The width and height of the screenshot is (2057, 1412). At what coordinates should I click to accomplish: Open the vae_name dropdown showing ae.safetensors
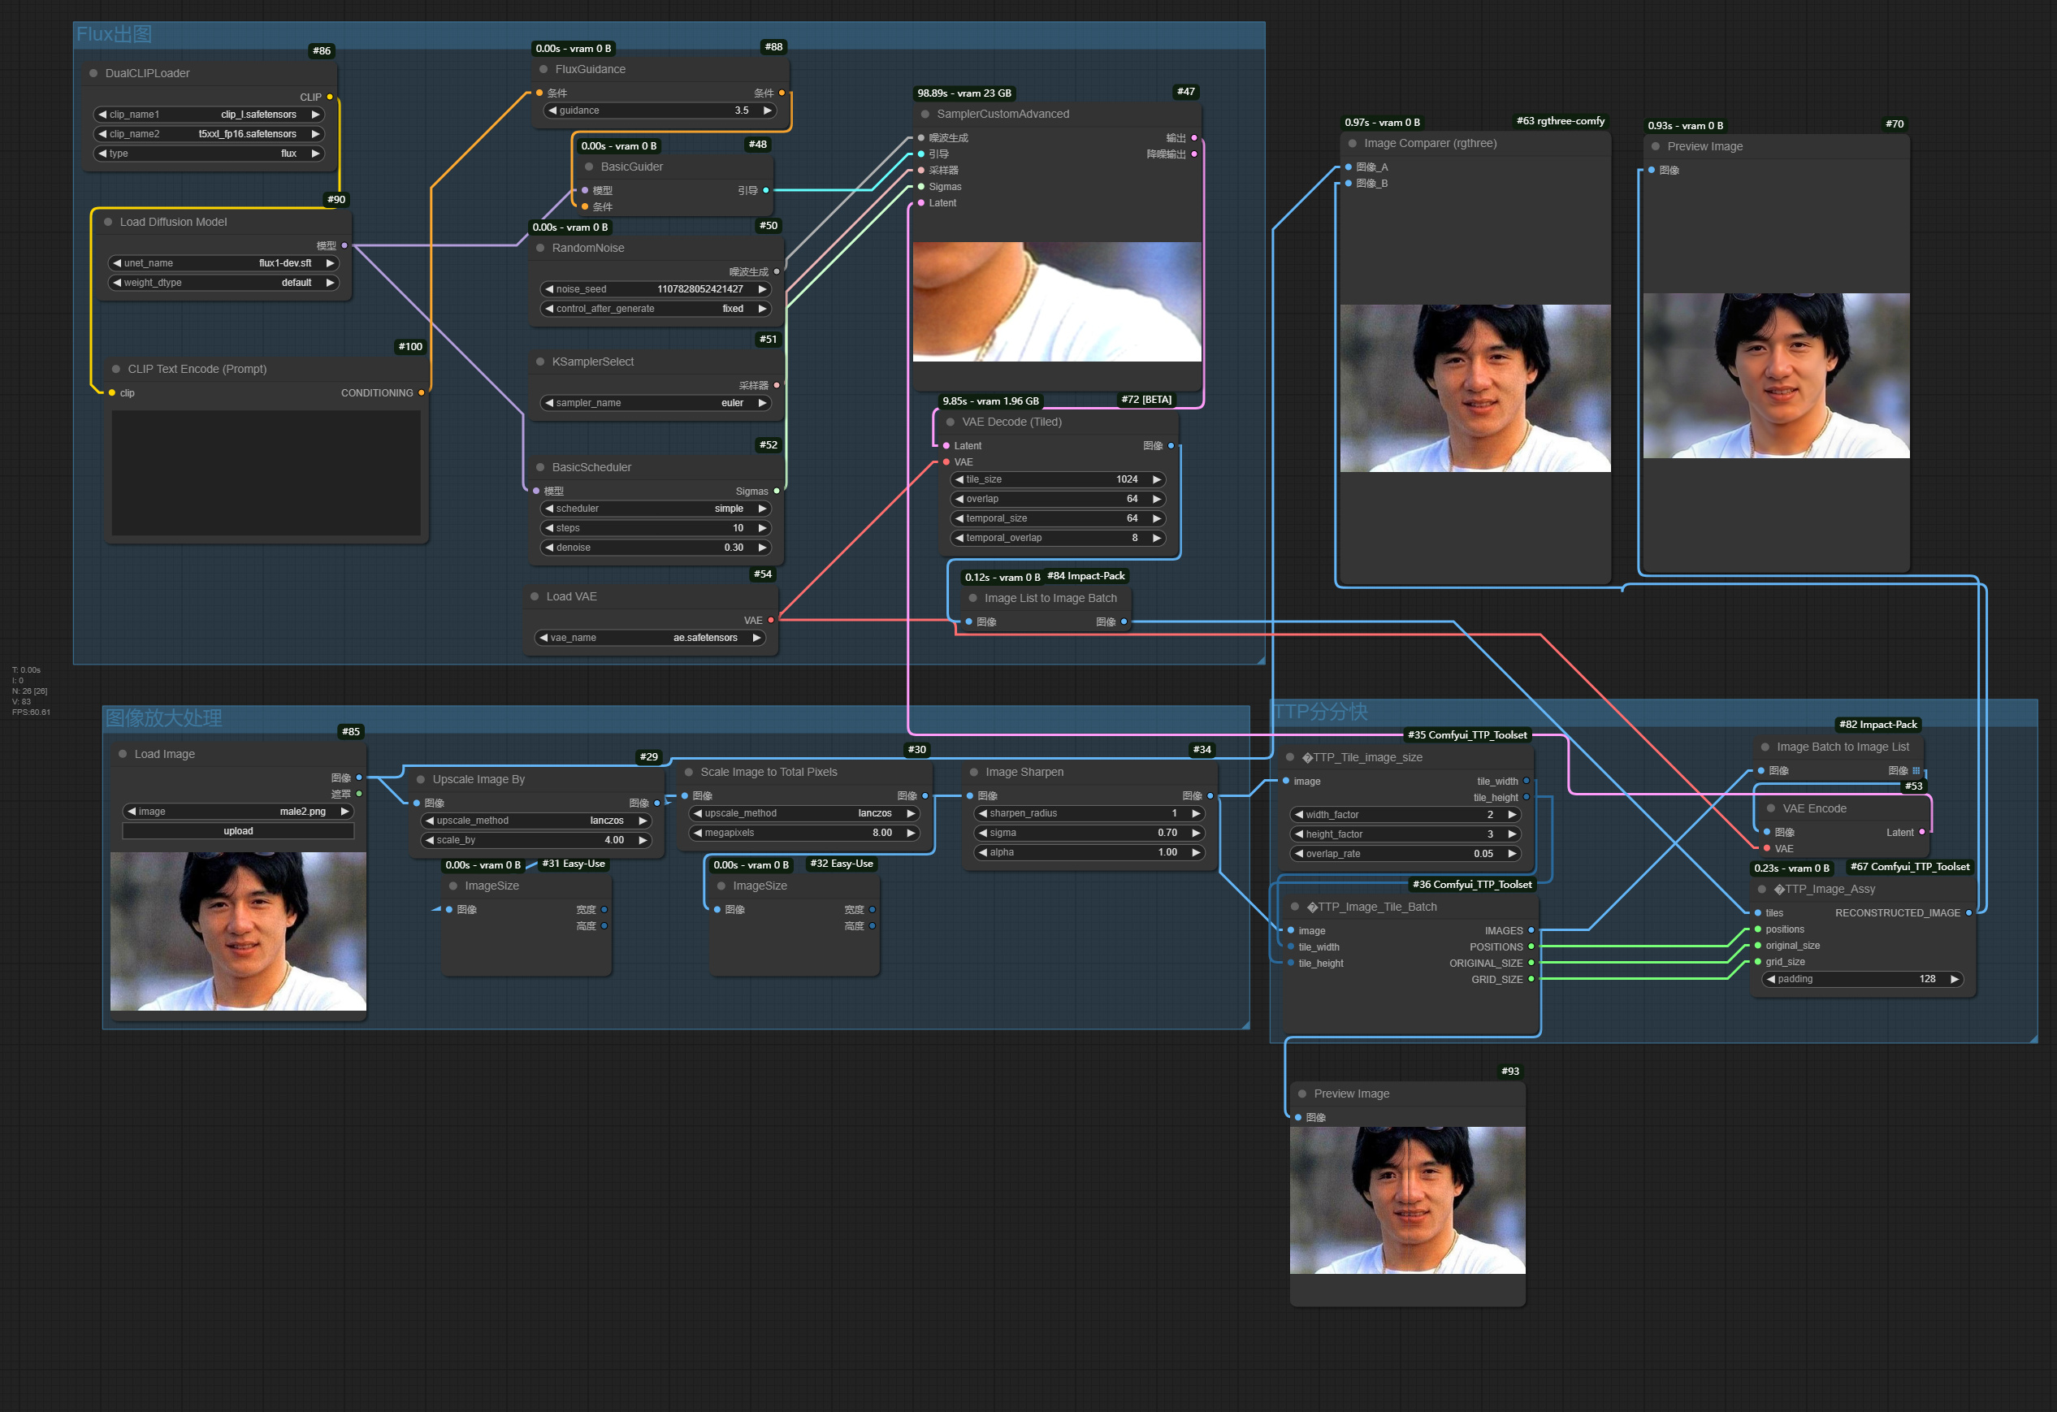[x=651, y=636]
